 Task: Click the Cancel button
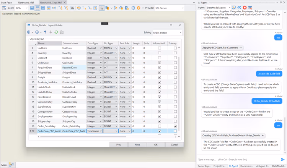pyautogui.click(x=174, y=145)
